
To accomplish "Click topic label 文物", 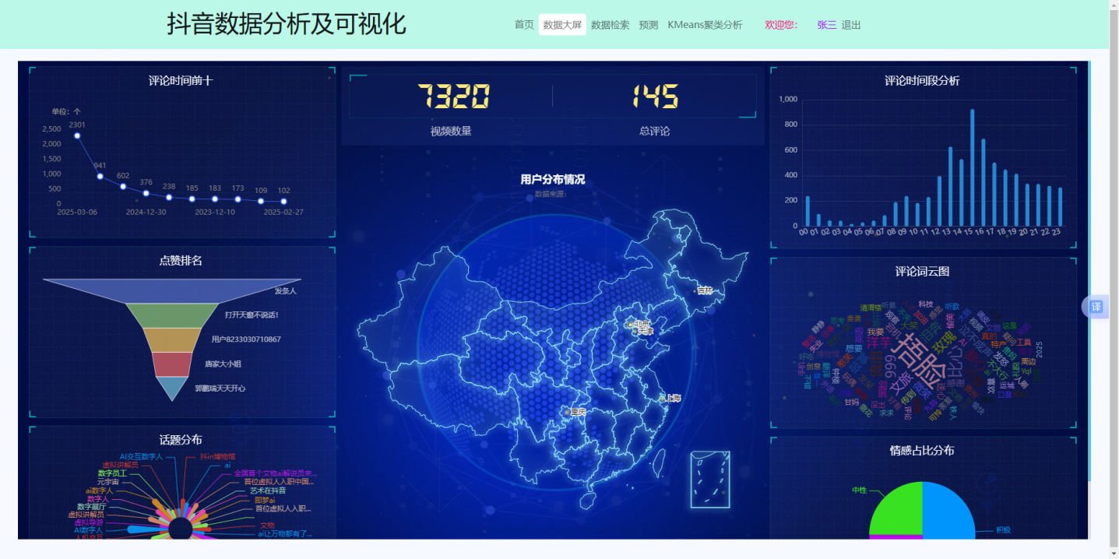I will pos(267,526).
